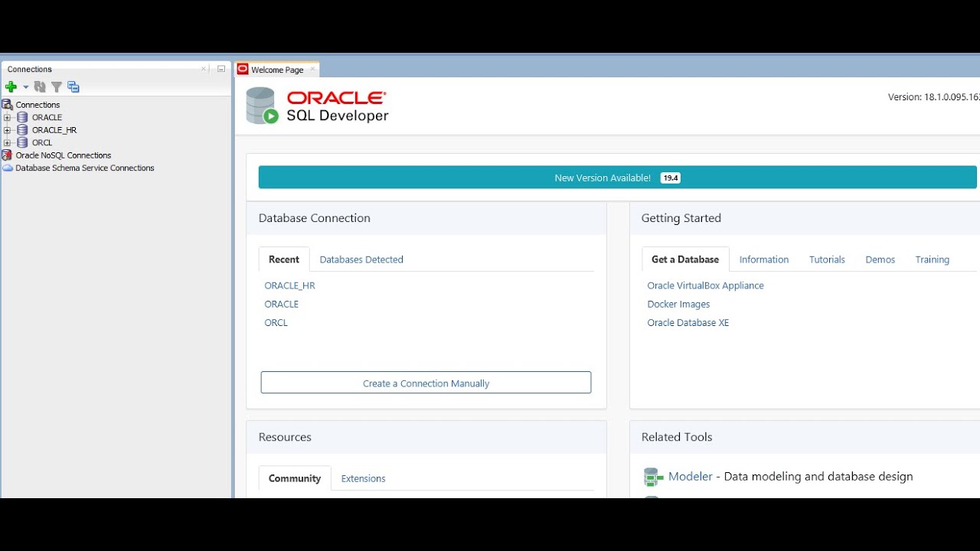Open Oracle Database XE link

(x=688, y=322)
